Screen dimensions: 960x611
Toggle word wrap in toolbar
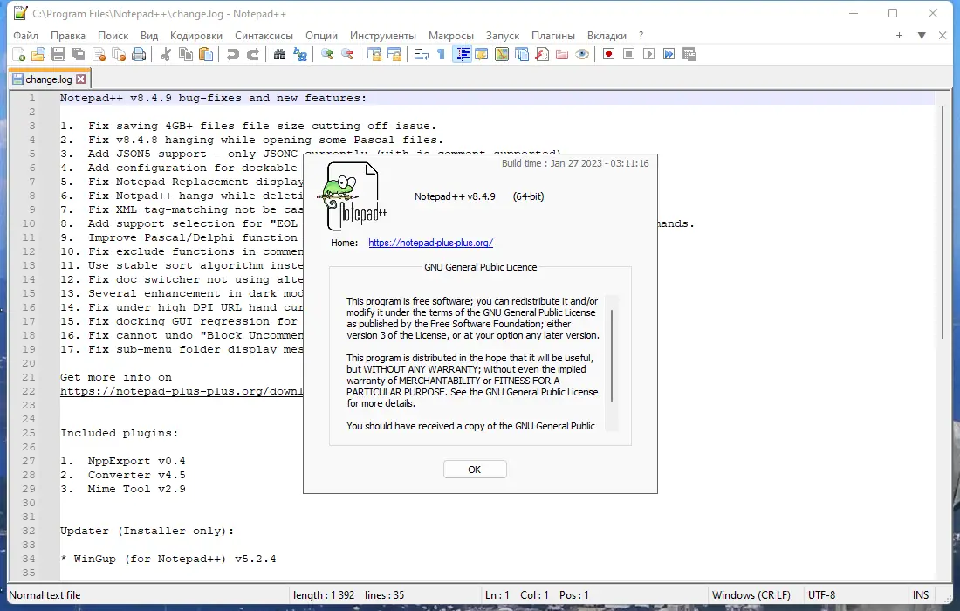[x=422, y=54]
